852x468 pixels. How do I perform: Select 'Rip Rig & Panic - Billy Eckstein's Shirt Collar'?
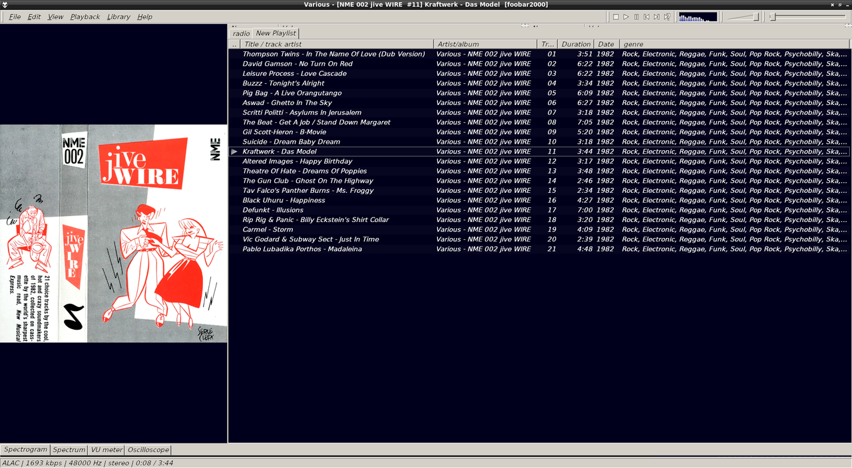point(316,220)
